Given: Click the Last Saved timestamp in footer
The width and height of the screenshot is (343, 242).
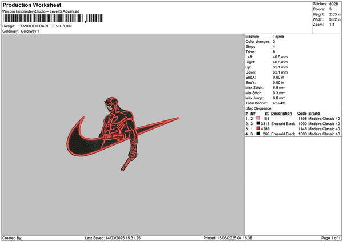Looking at the screenshot, I should tap(113, 238).
